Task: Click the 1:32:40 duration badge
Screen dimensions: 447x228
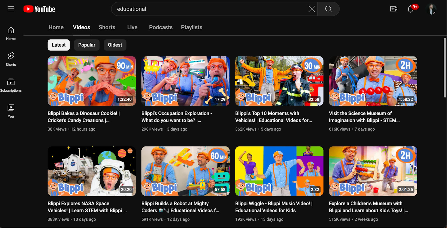Action: tap(125, 99)
